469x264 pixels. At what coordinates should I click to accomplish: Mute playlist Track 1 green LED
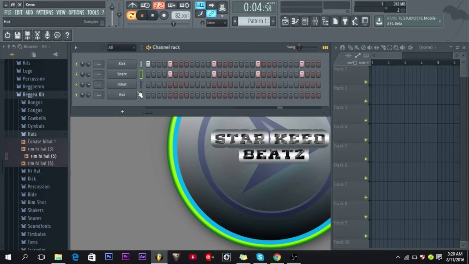(366, 82)
